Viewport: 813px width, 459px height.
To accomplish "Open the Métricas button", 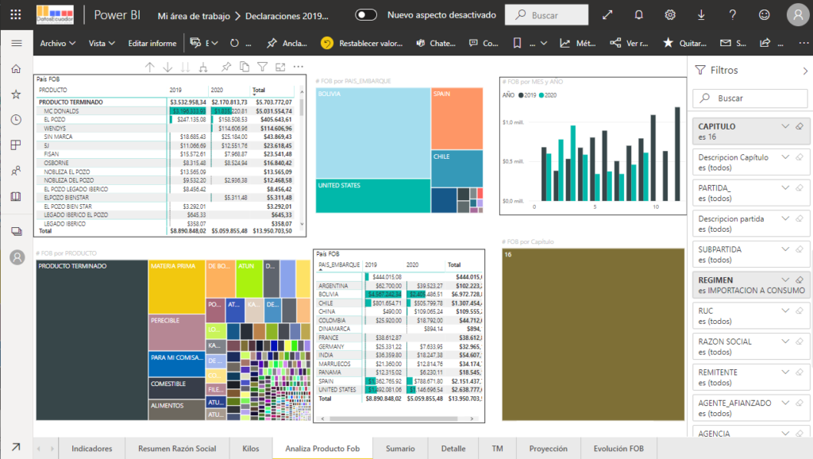I will pos(578,43).
